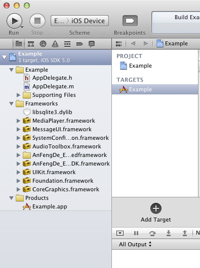This screenshot has height=268, width=200.
Task: Expand UIKit.framework
Action: [x=18, y=172]
